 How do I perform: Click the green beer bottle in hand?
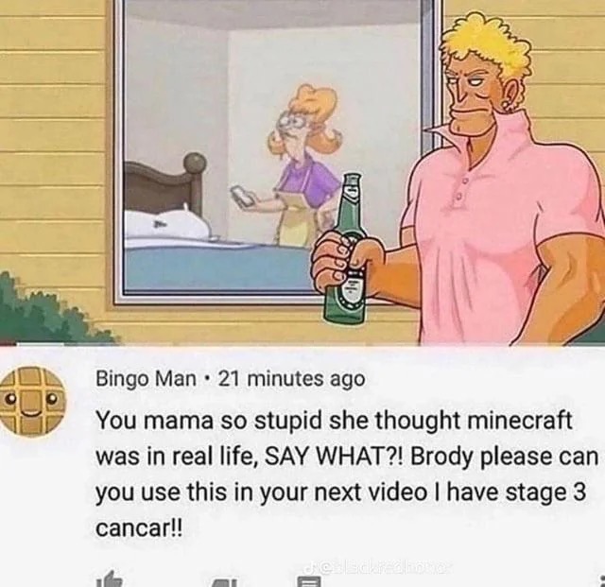[x=346, y=249]
